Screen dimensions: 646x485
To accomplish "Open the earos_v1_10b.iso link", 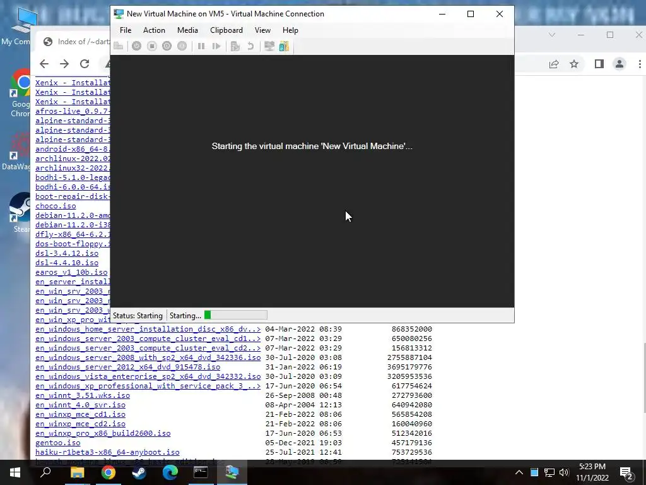I will (x=71, y=273).
